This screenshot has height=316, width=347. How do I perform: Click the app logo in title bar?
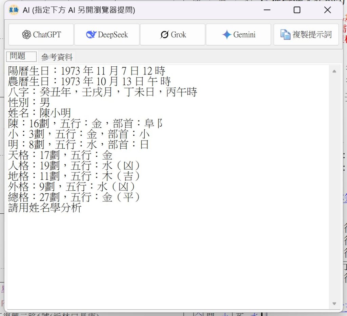(x=14, y=10)
